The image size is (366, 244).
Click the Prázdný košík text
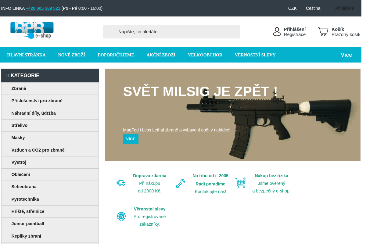346,34
